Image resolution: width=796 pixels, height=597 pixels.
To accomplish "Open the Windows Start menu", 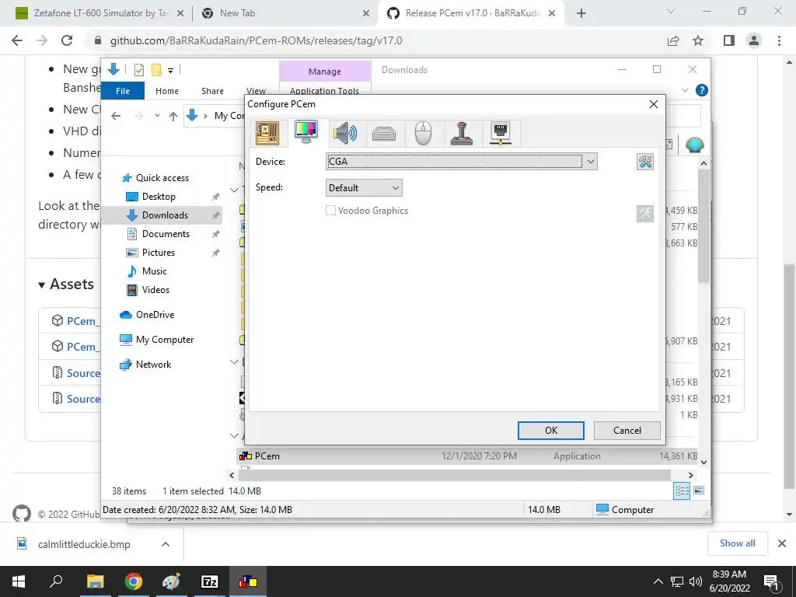I will coord(19,581).
